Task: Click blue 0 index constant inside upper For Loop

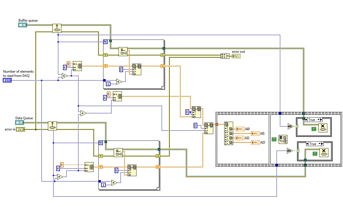Action: [x=121, y=69]
